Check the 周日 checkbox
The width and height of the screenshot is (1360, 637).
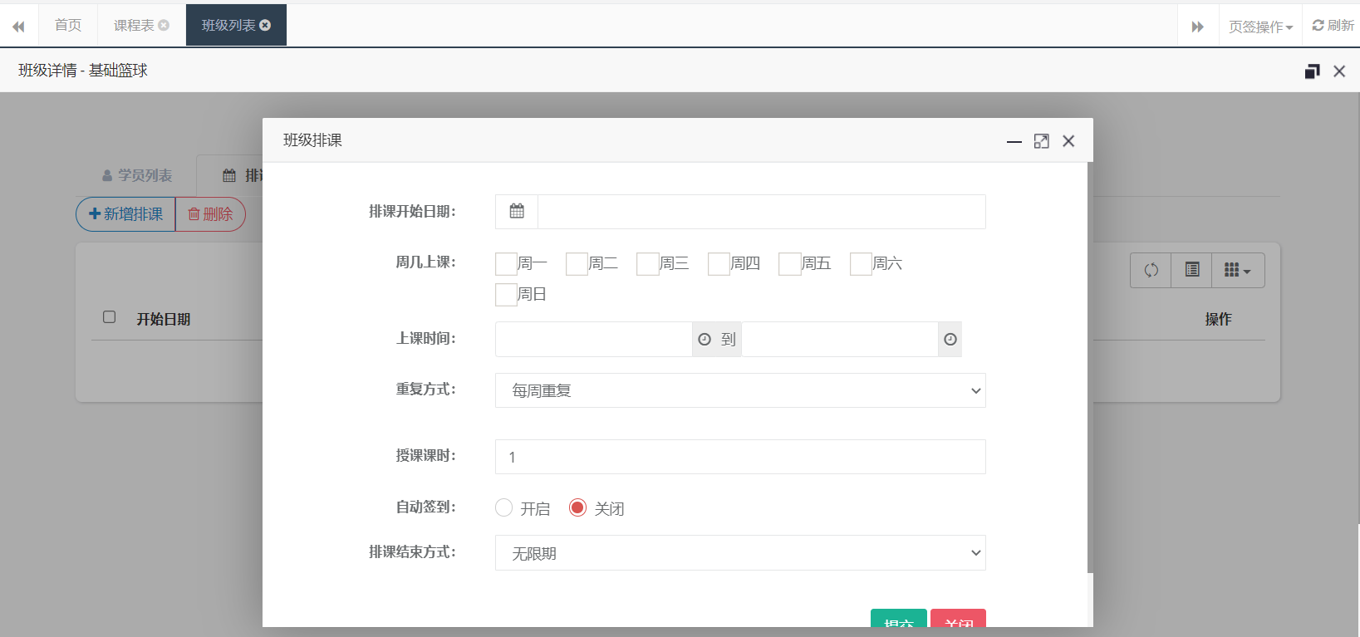click(x=506, y=294)
